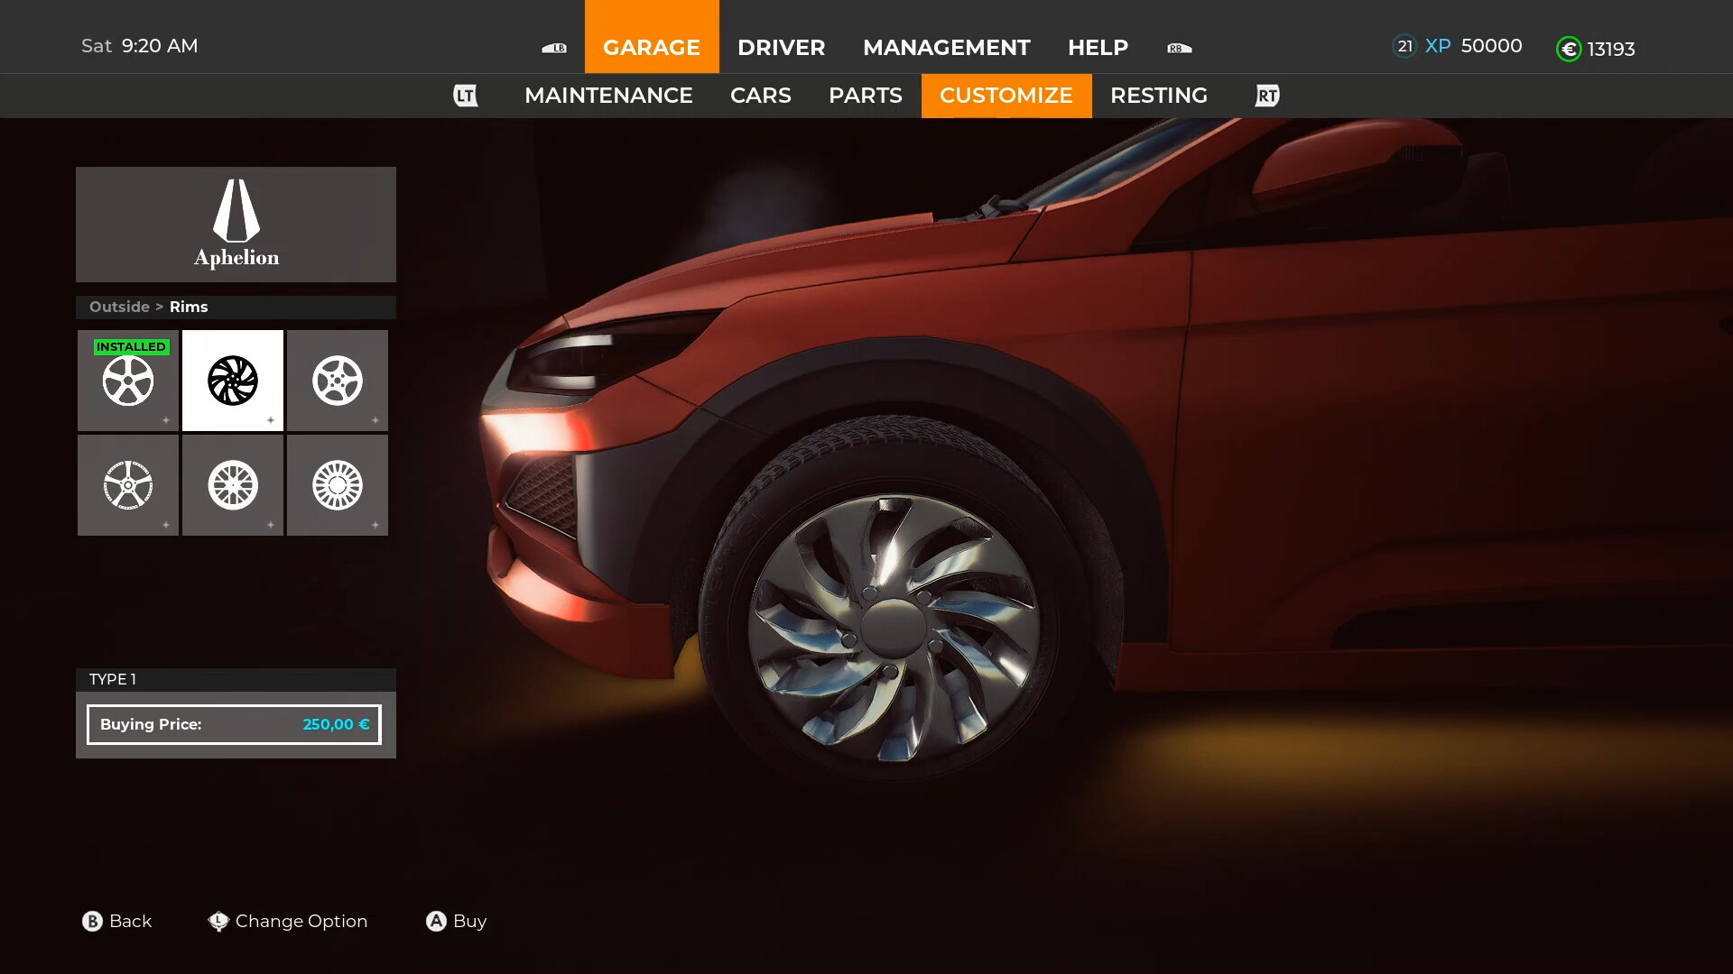Image resolution: width=1733 pixels, height=974 pixels.
Task: Select the installed five-spoke rim
Action: (127, 381)
